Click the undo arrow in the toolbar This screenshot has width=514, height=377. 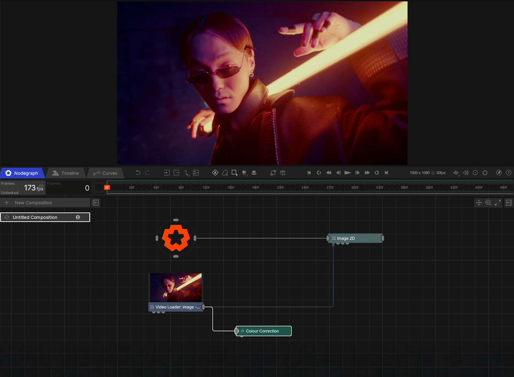click(138, 173)
